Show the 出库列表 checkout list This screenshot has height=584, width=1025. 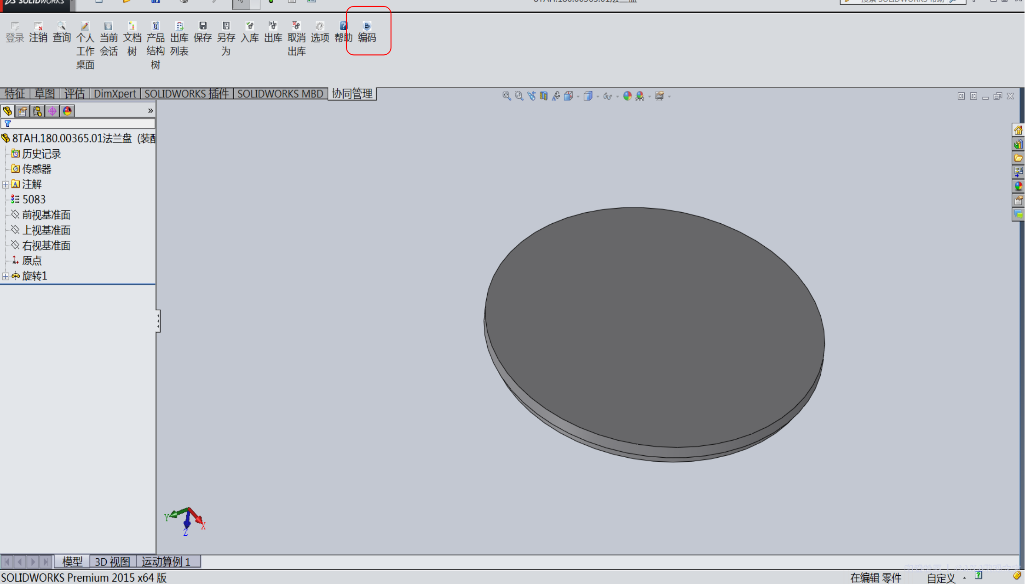pos(179,39)
